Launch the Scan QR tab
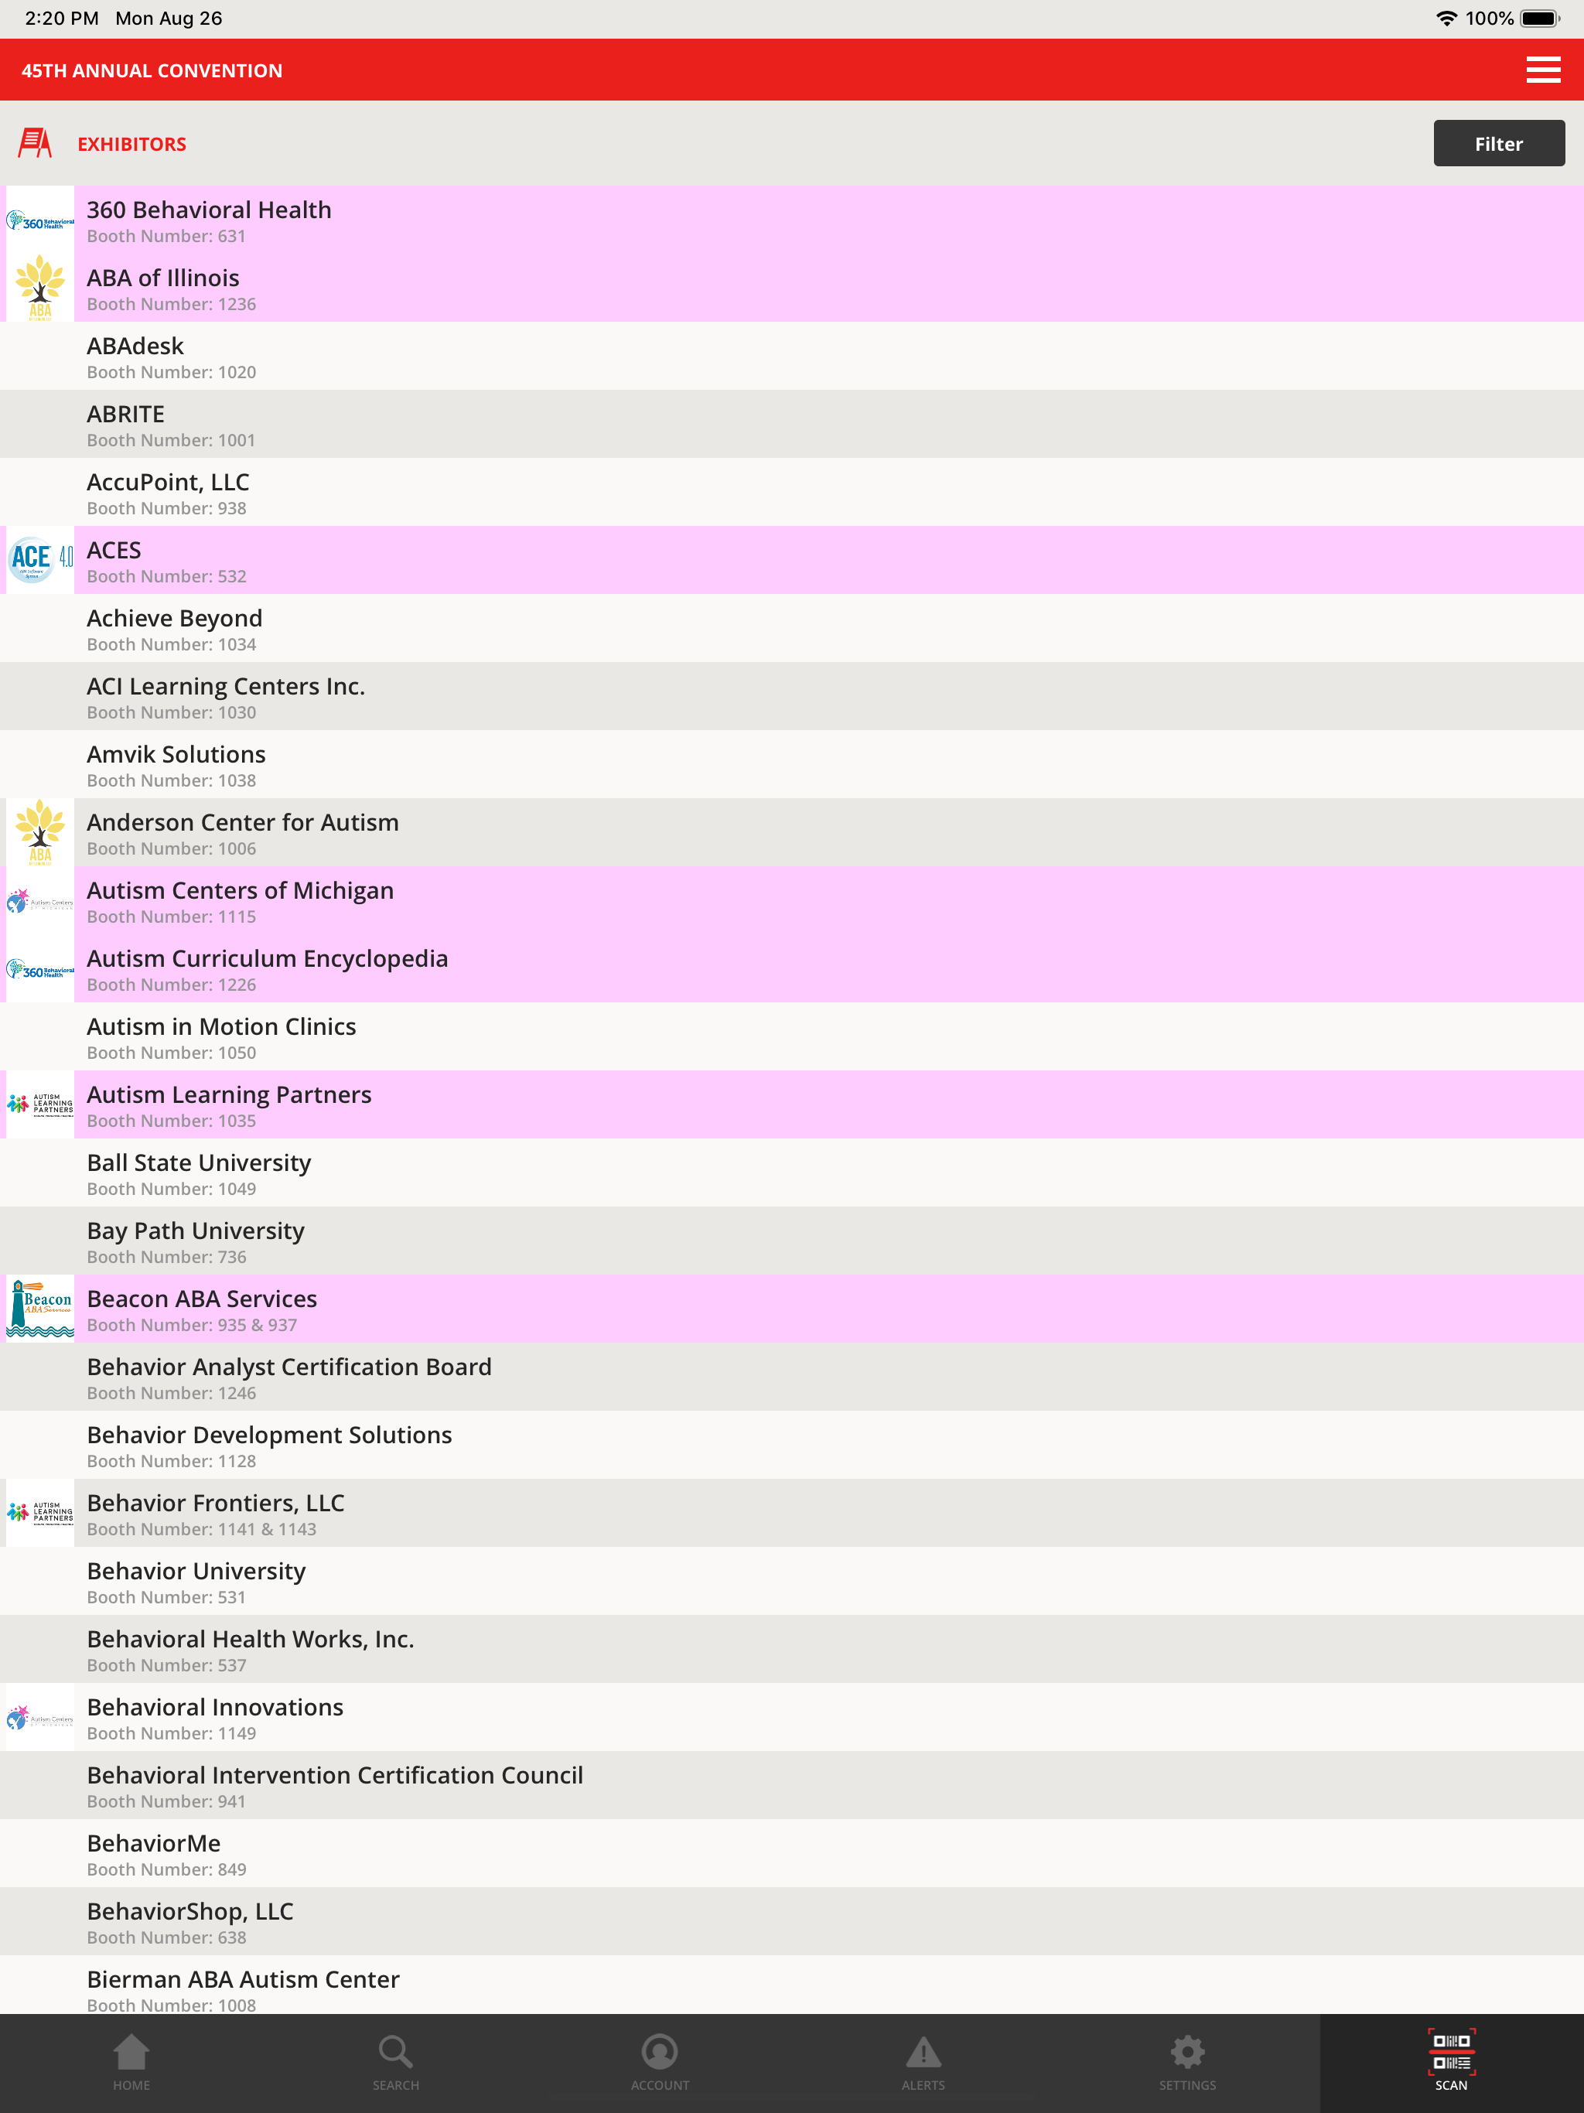Image resolution: width=1584 pixels, height=2113 pixels. tap(1451, 2063)
